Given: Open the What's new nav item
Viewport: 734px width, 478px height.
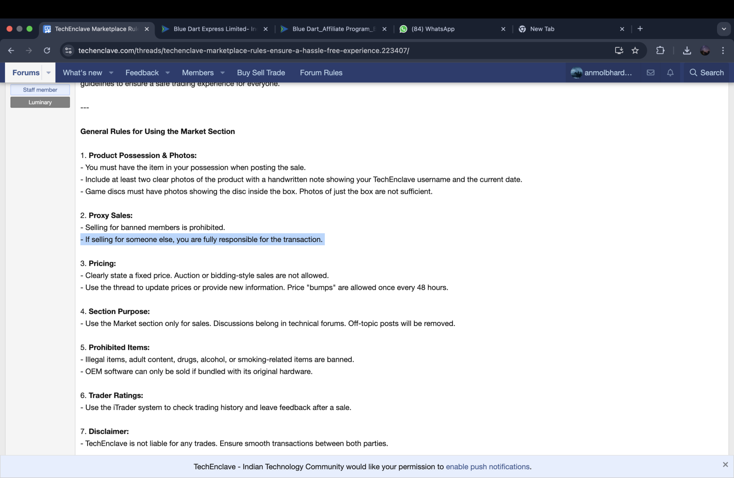Looking at the screenshot, I should coord(83,73).
